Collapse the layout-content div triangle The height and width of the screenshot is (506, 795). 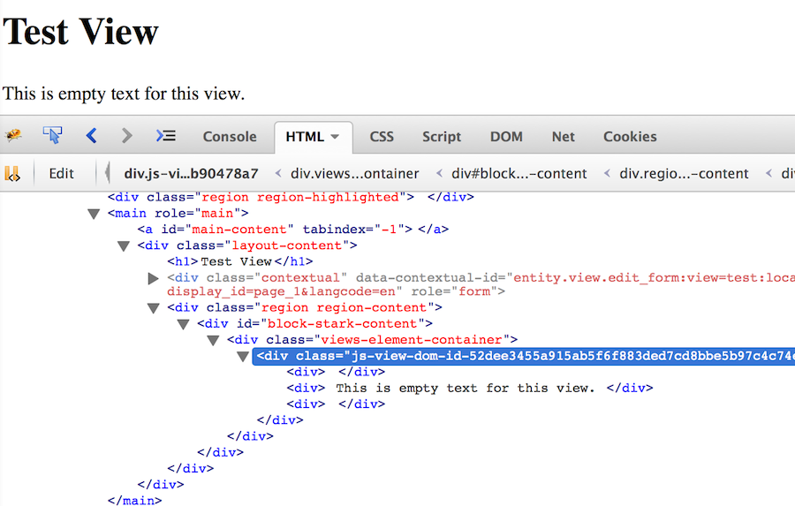pos(124,245)
